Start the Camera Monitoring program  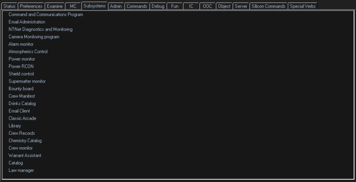click(x=34, y=37)
